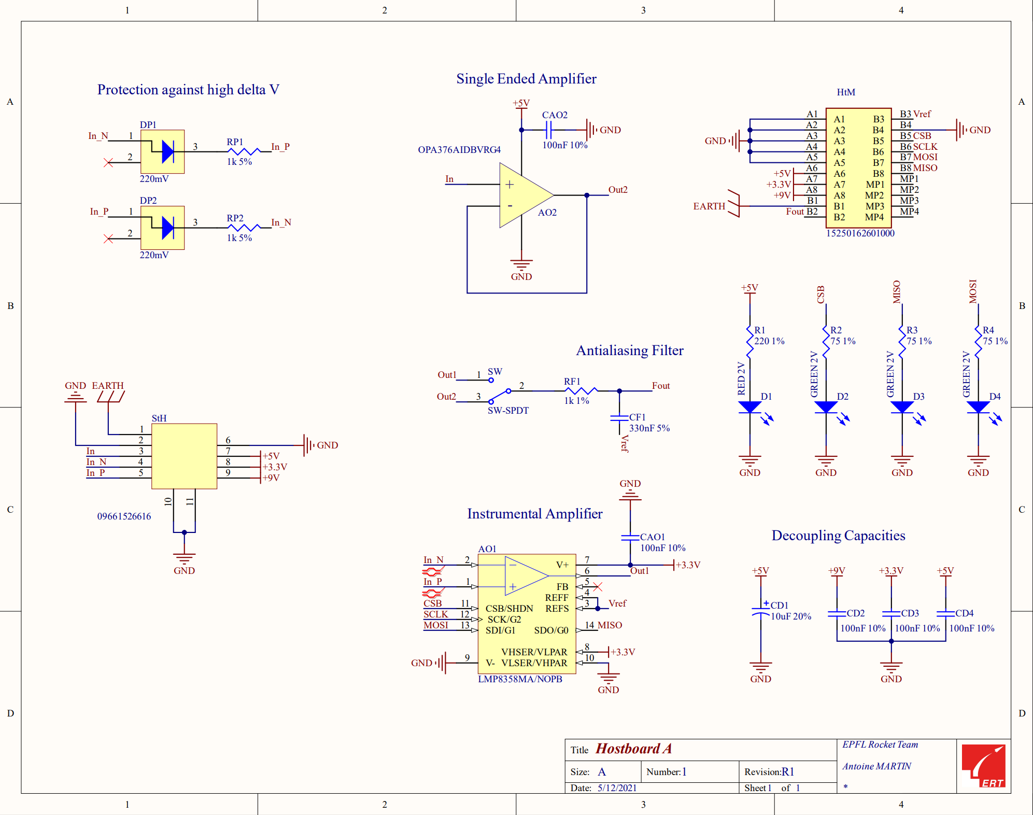
Task: Click the ERT logo in title block
Action: point(983,766)
